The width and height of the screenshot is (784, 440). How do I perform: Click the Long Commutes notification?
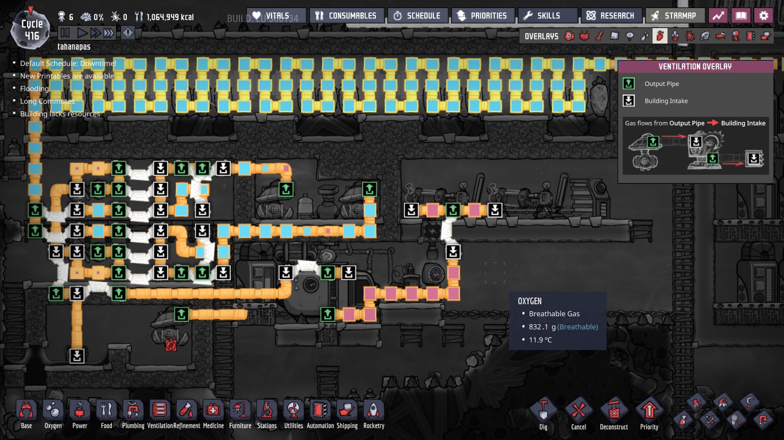(47, 101)
